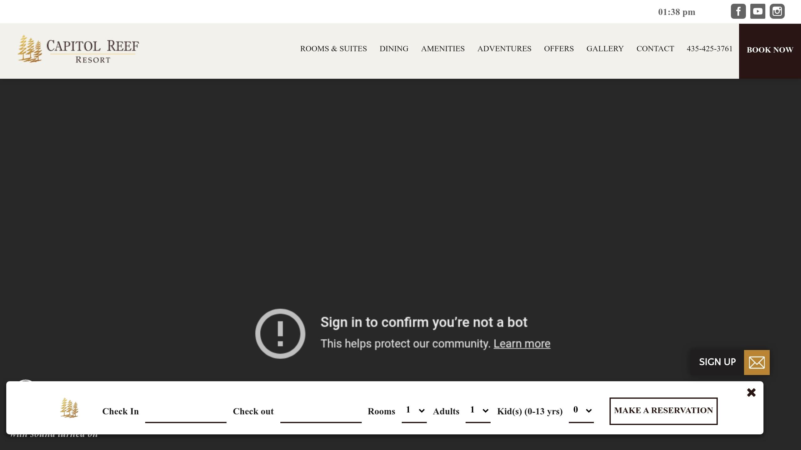The image size is (801, 450).
Task: Open the Amenities menu item
Action: (x=443, y=49)
